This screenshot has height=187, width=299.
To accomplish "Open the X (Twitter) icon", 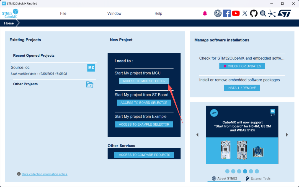I will click(245, 13).
